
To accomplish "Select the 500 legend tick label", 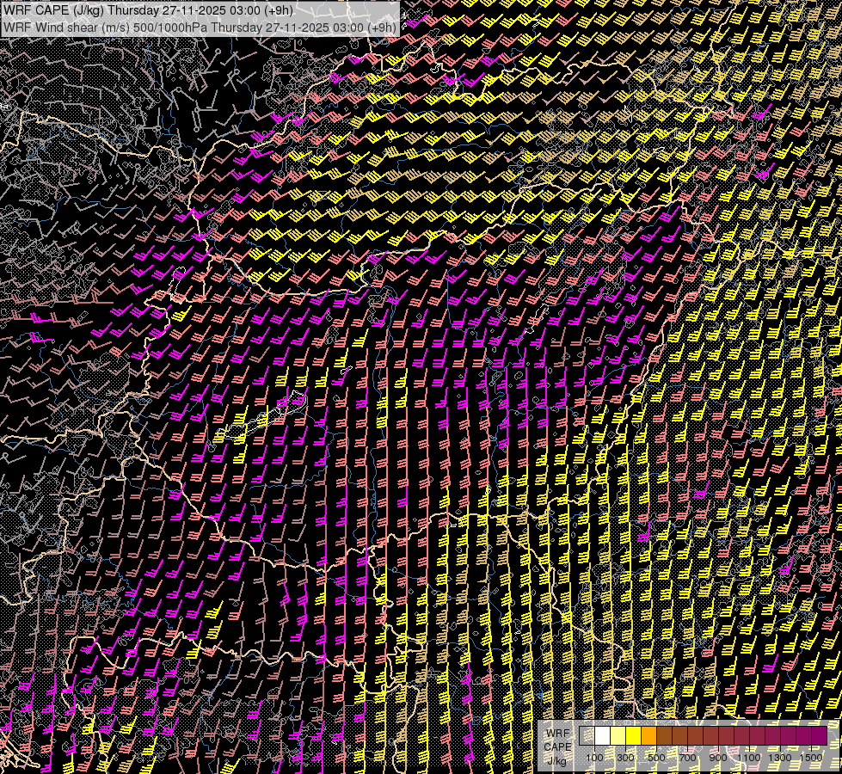I will tap(656, 757).
